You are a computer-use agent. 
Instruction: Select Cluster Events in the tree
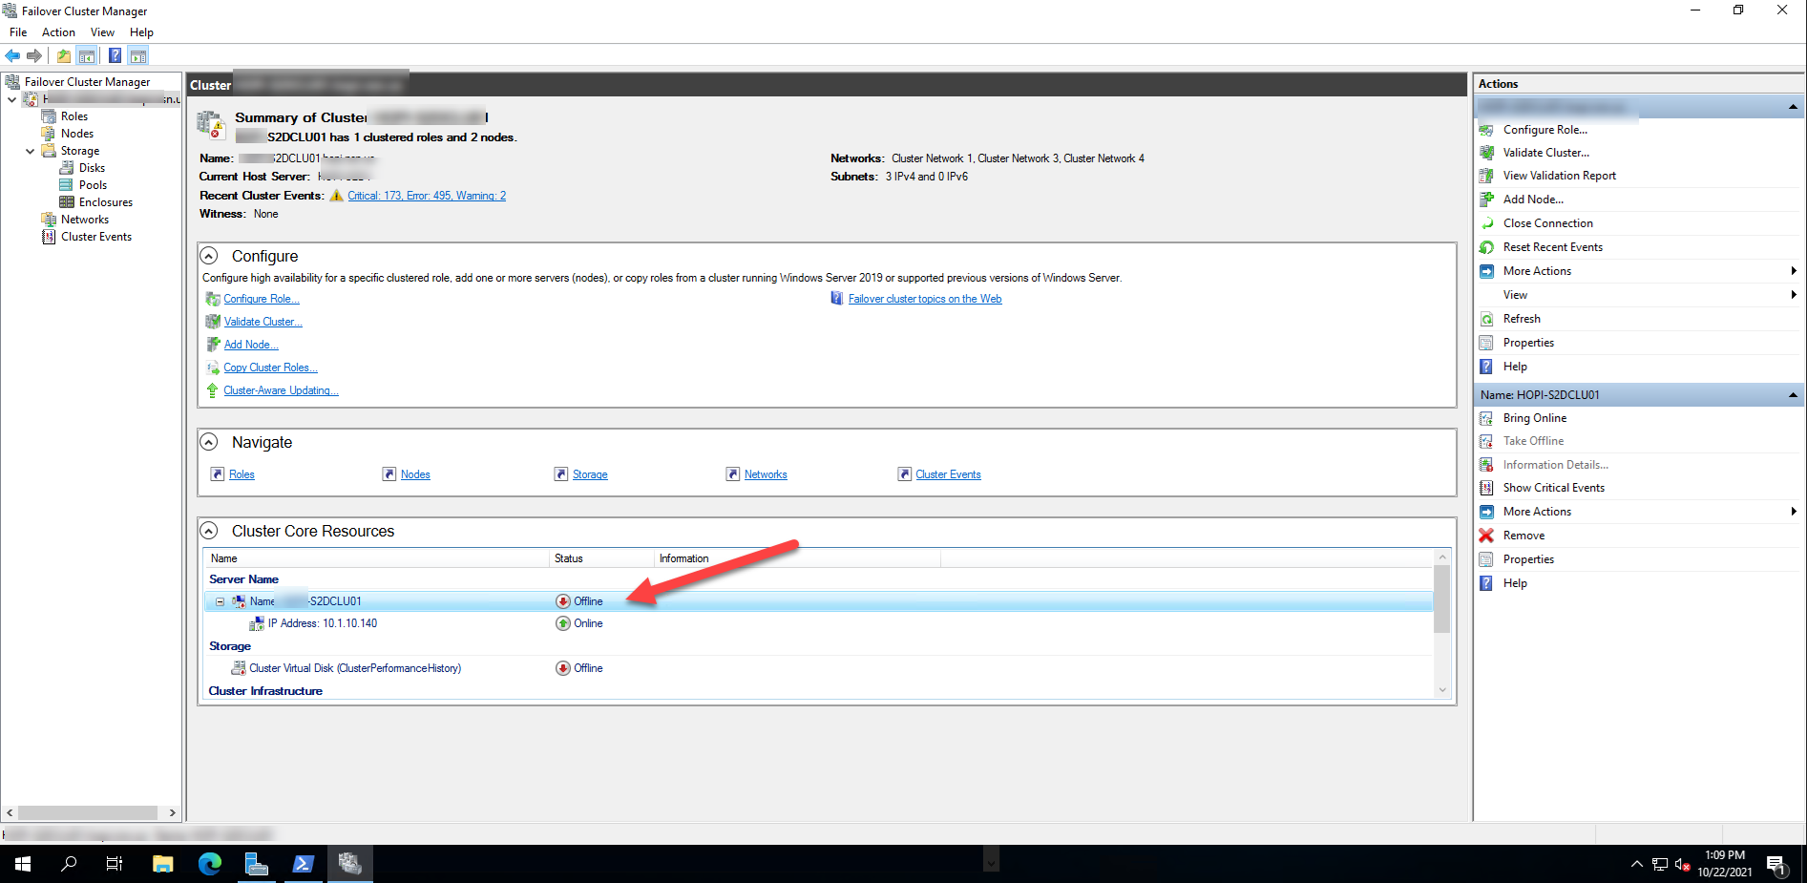96,237
